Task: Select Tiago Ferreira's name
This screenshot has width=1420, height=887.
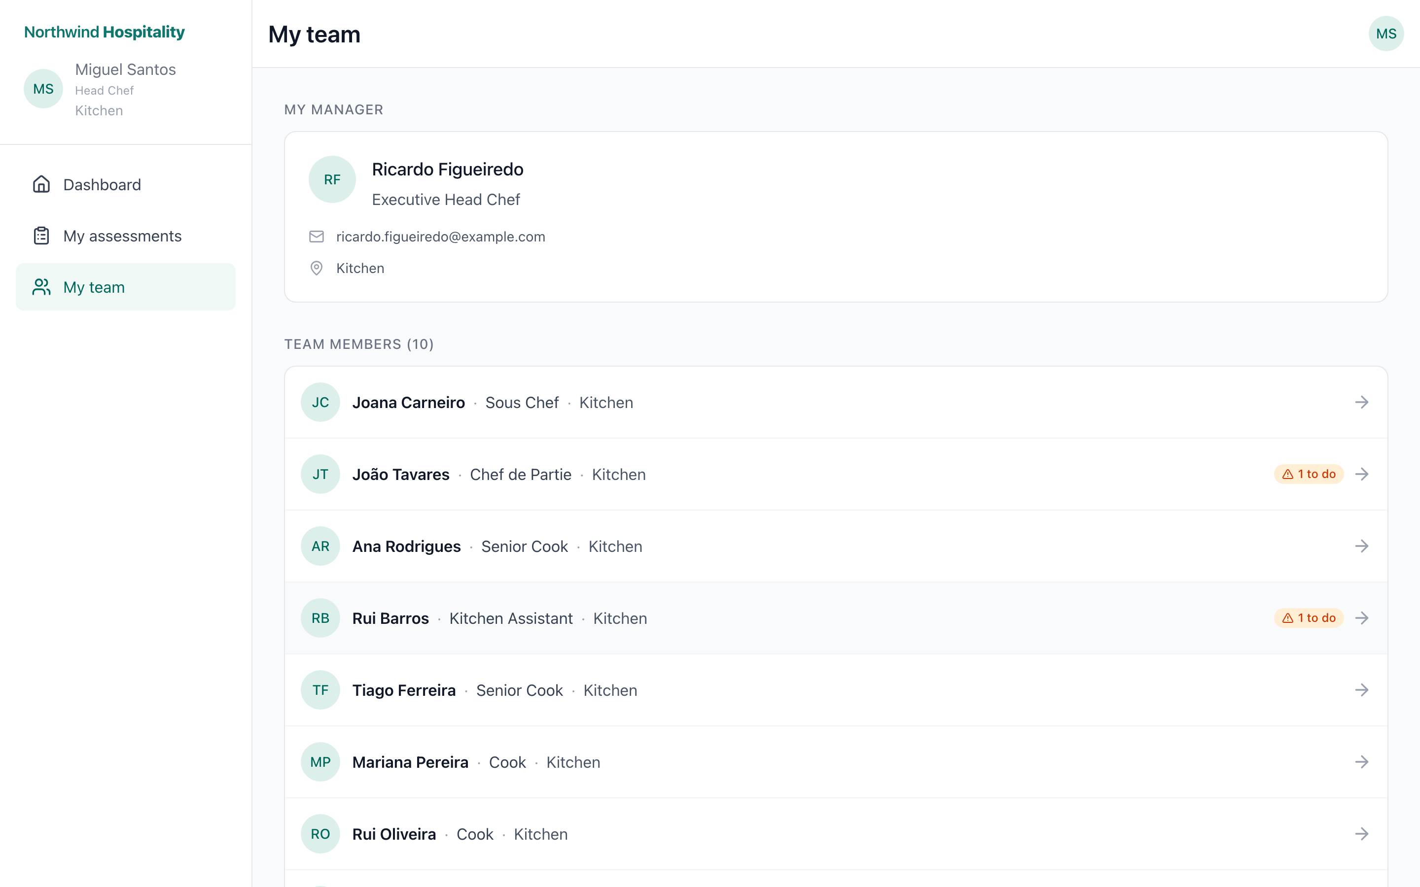Action: coord(404,690)
